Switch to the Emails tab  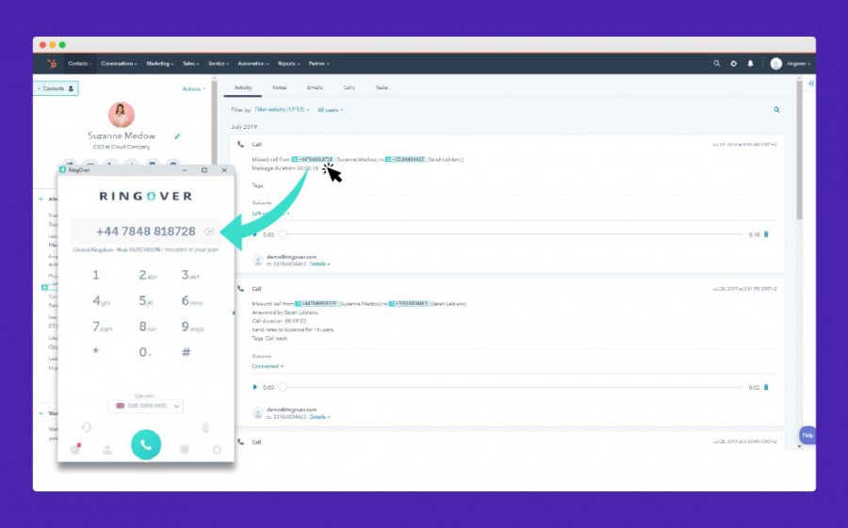click(315, 88)
